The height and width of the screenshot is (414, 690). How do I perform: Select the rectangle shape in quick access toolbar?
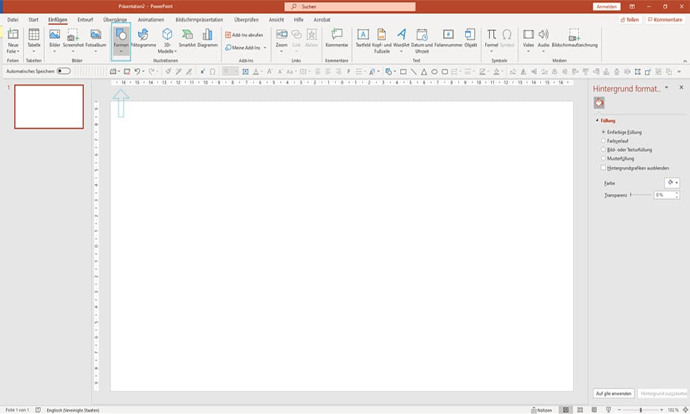(x=403, y=72)
